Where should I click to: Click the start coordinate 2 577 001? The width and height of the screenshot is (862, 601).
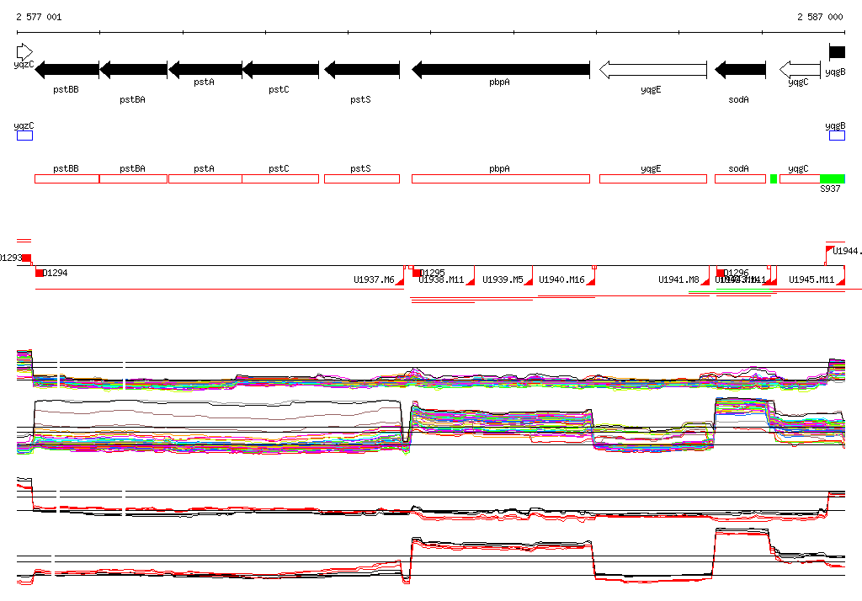click(x=39, y=17)
